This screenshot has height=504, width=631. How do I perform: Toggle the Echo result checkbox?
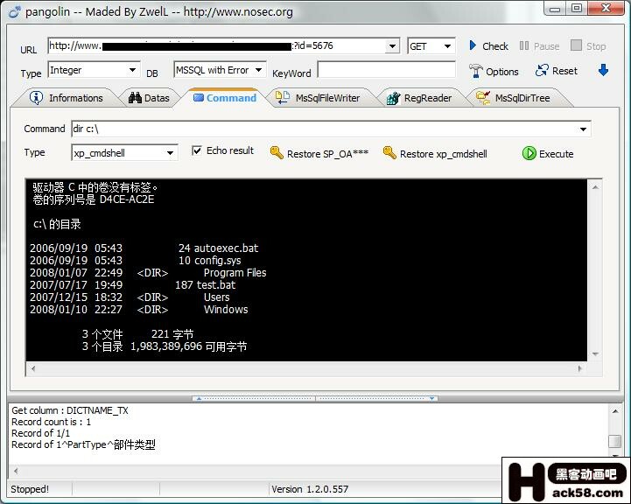tap(197, 150)
